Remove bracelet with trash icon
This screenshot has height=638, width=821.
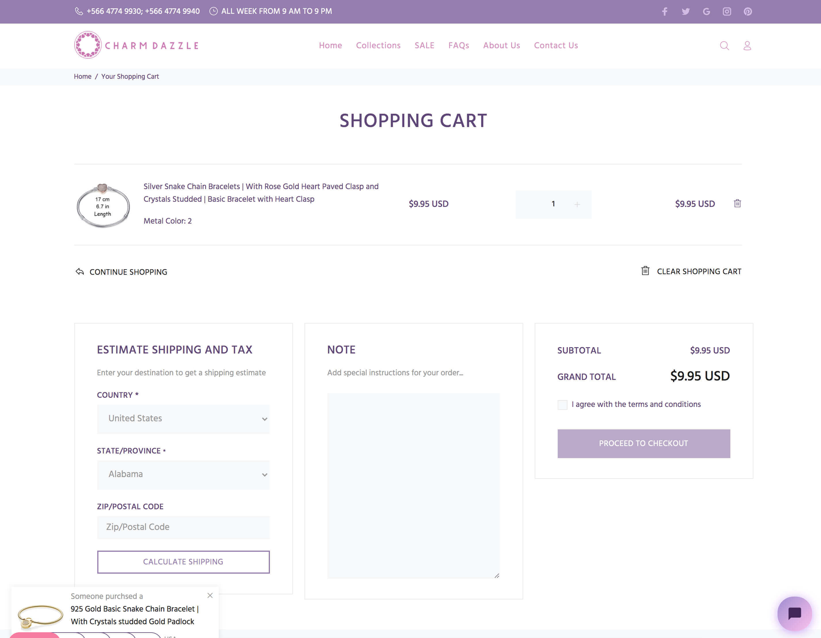point(737,203)
